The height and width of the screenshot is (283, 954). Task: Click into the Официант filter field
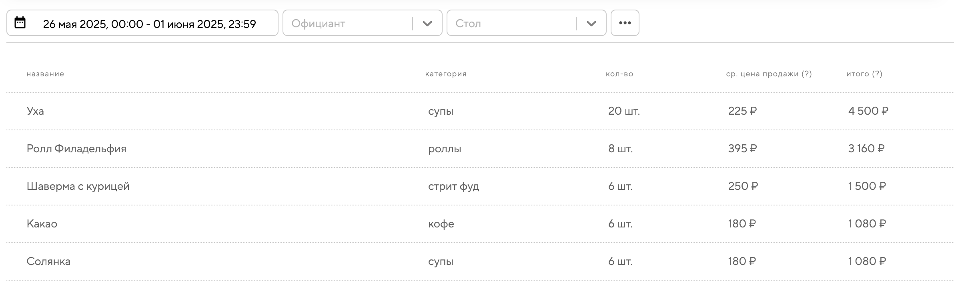pos(347,24)
